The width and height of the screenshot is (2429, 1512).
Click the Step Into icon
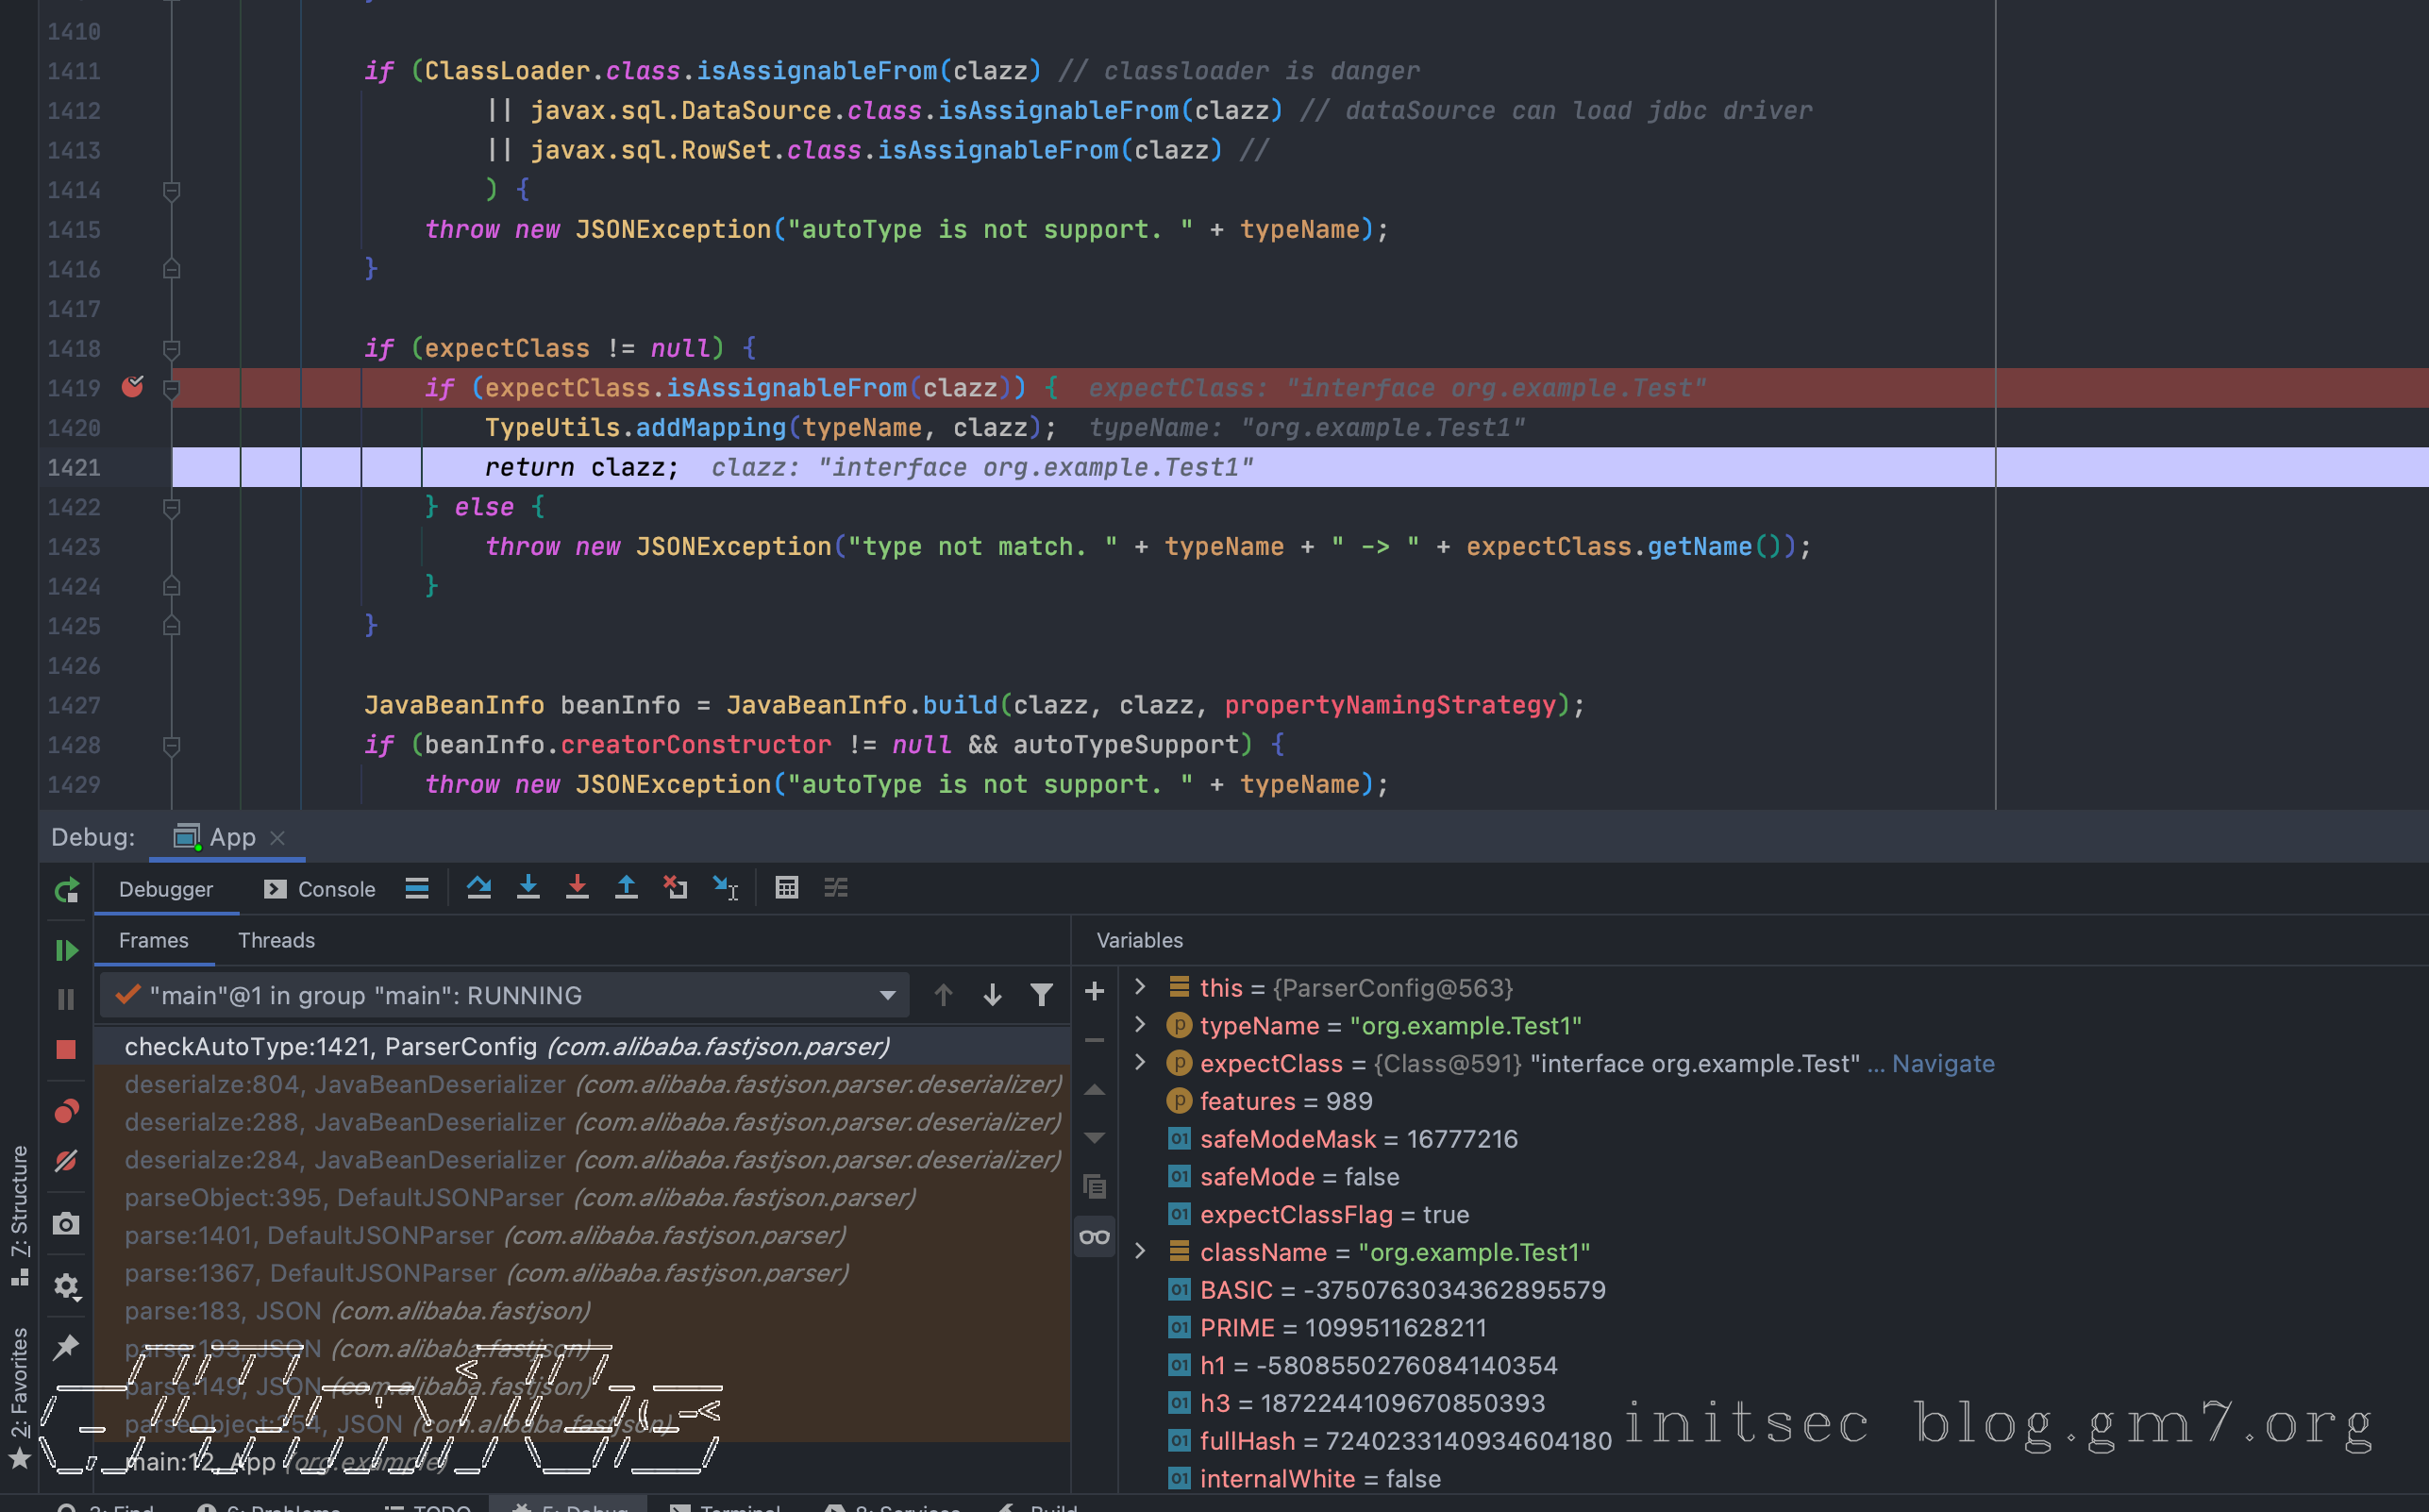tap(528, 888)
